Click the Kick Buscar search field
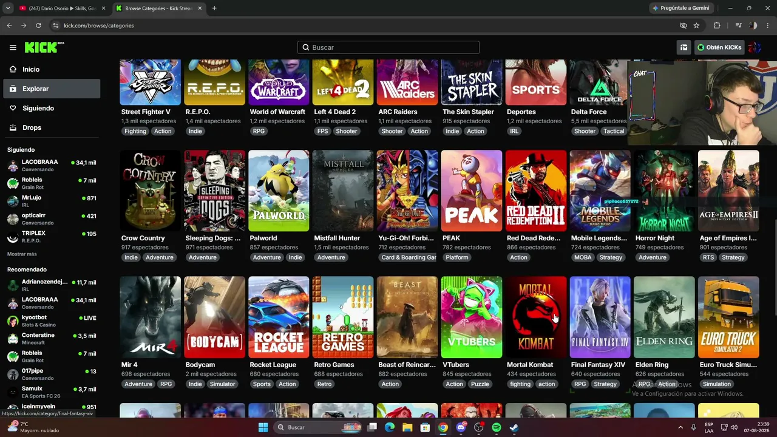Image resolution: width=777 pixels, height=437 pixels. 388,47
